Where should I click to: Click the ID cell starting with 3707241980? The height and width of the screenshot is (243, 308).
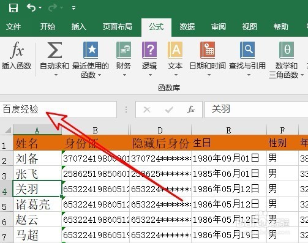(96, 159)
